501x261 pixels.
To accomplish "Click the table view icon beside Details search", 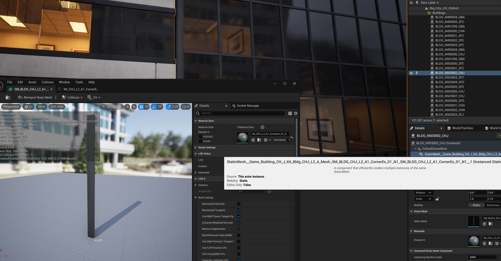I will [290, 113].
